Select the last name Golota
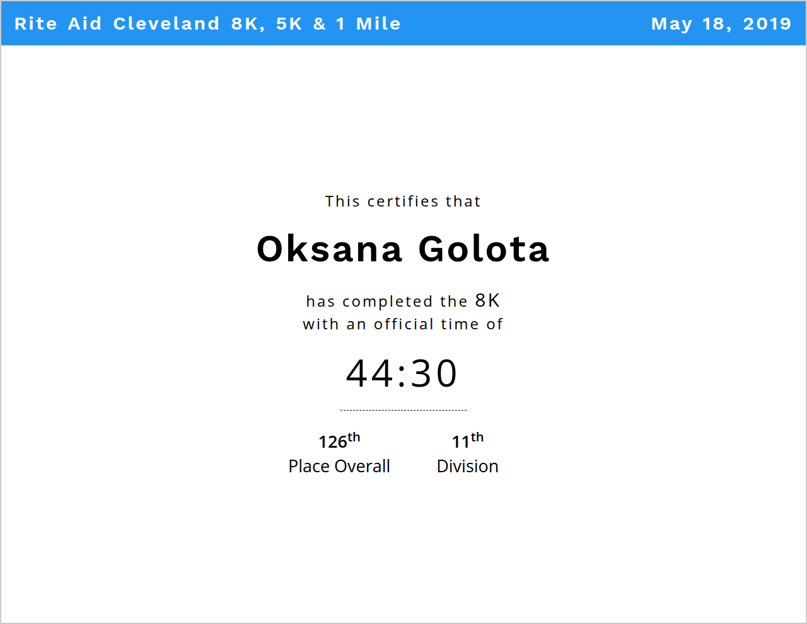Screen dimensions: 807x624 click(484, 249)
